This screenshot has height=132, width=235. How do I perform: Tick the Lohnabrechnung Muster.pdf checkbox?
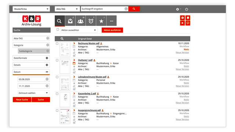57,77
